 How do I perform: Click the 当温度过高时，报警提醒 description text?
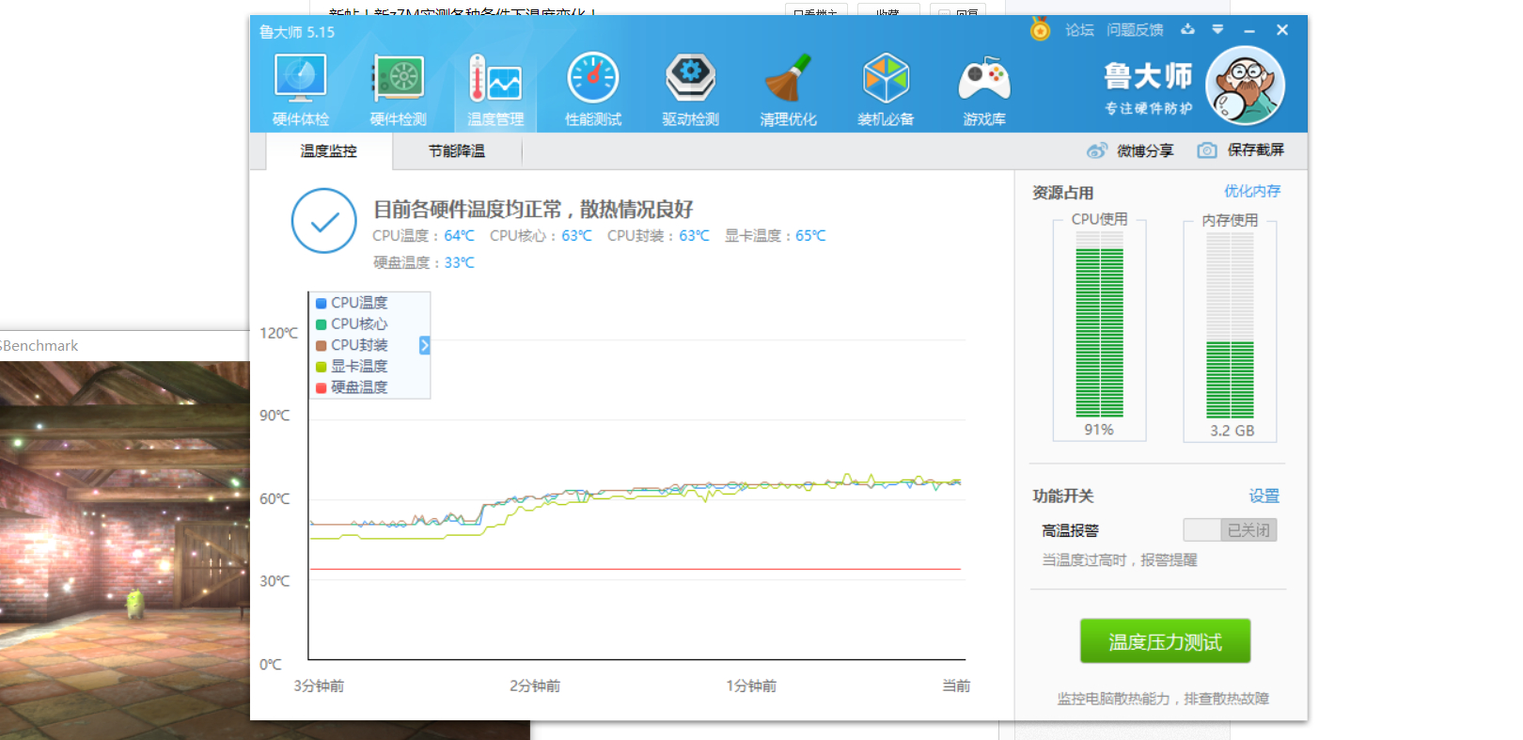(1120, 560)
